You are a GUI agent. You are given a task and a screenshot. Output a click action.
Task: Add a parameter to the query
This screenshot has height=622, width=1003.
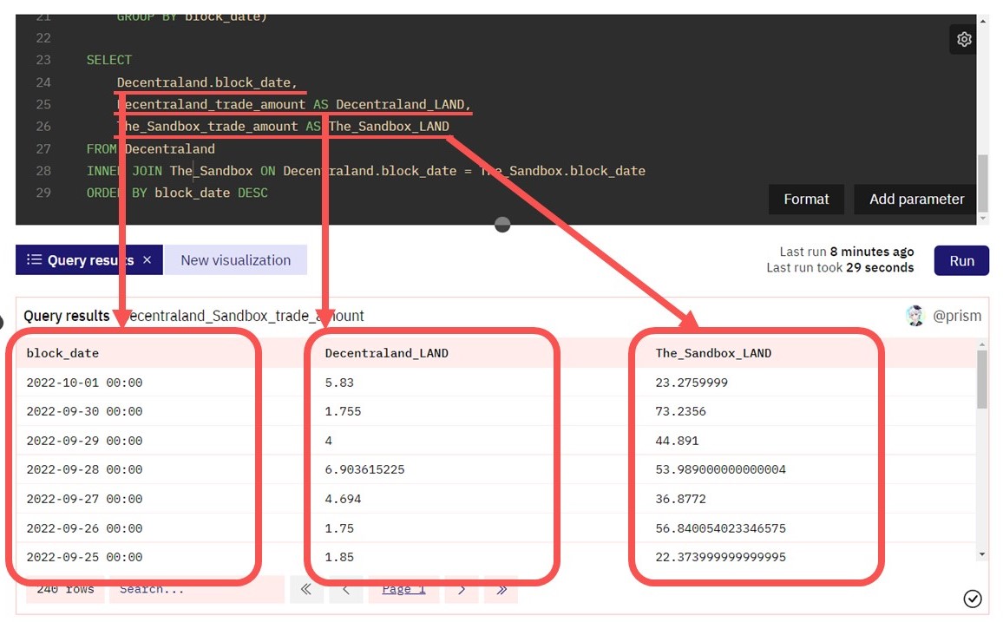914,199
